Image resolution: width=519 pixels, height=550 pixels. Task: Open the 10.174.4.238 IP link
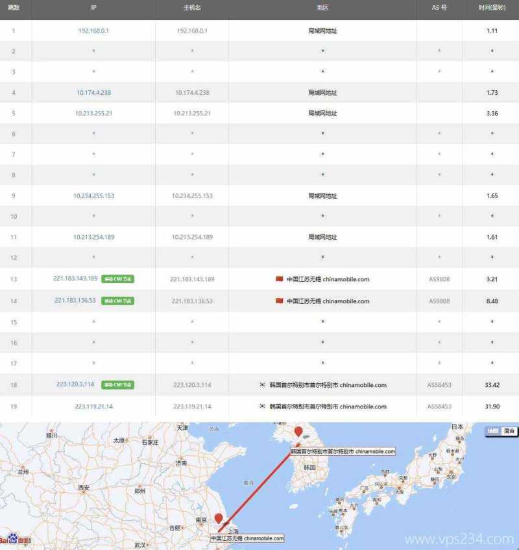[x=93, y=92]
